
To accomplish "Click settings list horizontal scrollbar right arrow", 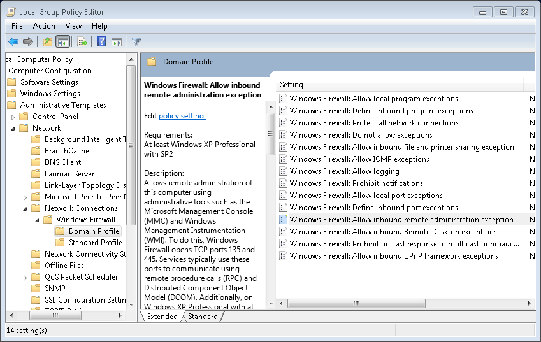I will click(530, 303).
